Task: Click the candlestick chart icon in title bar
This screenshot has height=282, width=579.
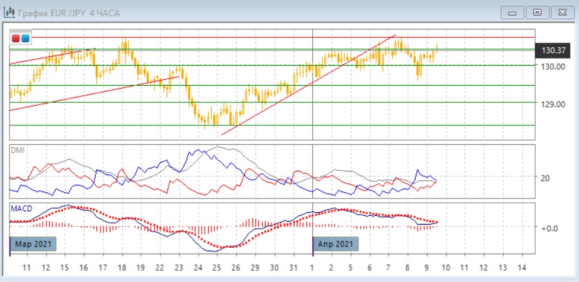Action: 9,12
